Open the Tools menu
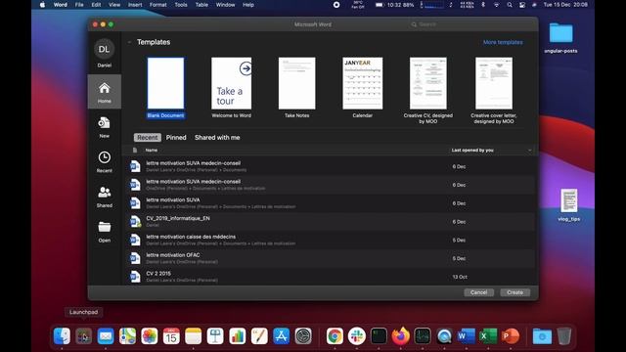 (x=181, y=5)
